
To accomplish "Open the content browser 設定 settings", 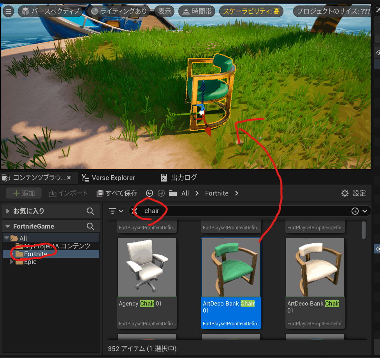I will pyautogui.click(x=354, y=193).
